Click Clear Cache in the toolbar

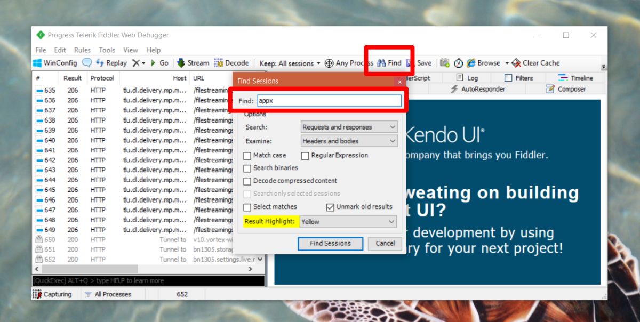535,63
